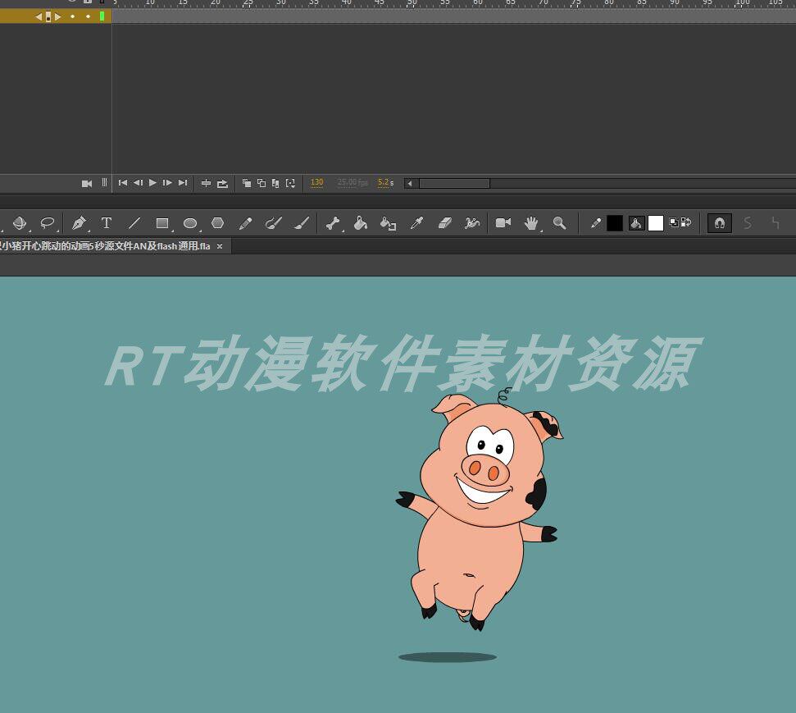
Task: Select the Eraser tool
Action: point(445,223)
